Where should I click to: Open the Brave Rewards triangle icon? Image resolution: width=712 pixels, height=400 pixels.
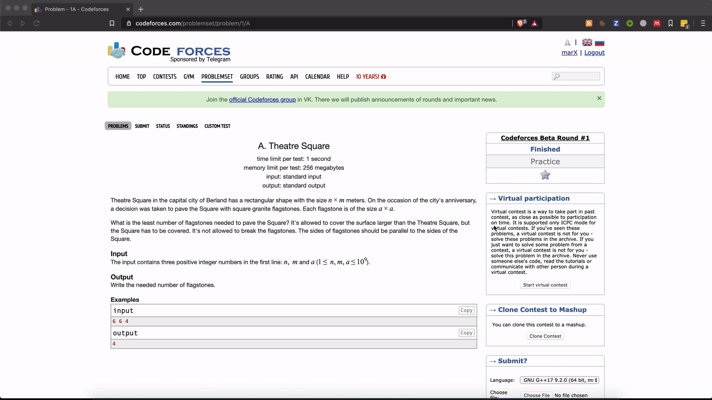click(535, 24)
